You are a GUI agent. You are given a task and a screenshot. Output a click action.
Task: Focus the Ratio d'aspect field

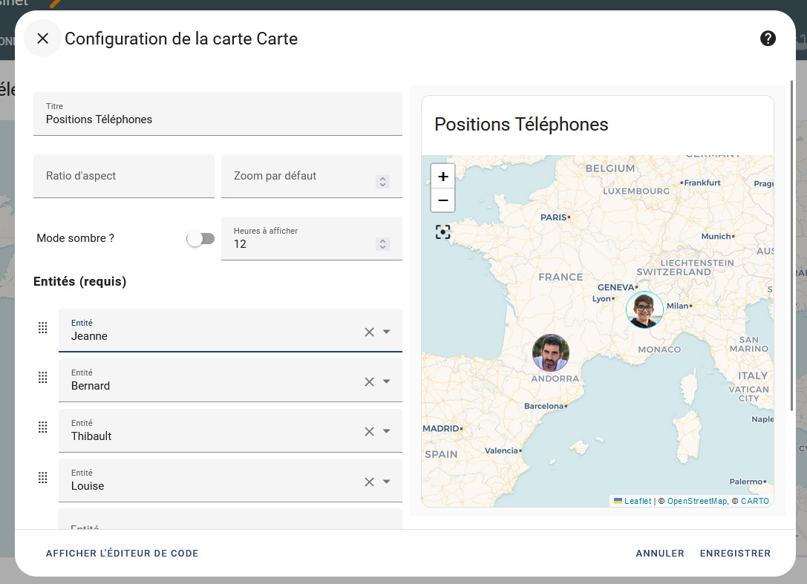click(x=123, y=176)
